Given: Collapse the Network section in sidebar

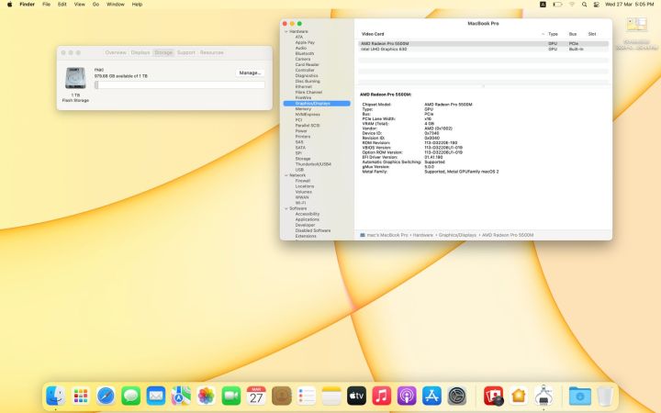Looking at the screenshot, I should tap(286, 175).
